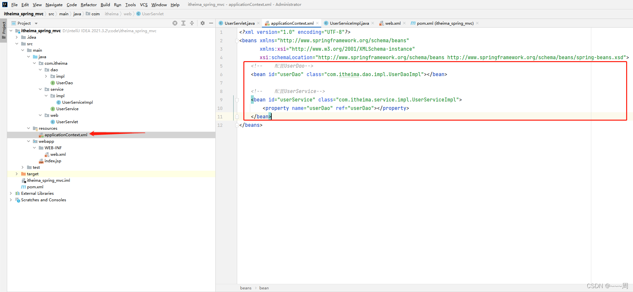This screenshot has height=292, width=633.
Task: Select com.itheima package in tree
Action: coord(56,63)
